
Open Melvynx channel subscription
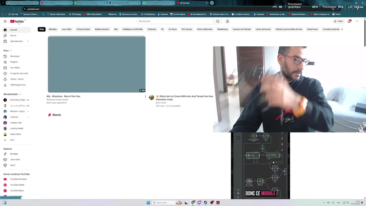pos(17,111)
